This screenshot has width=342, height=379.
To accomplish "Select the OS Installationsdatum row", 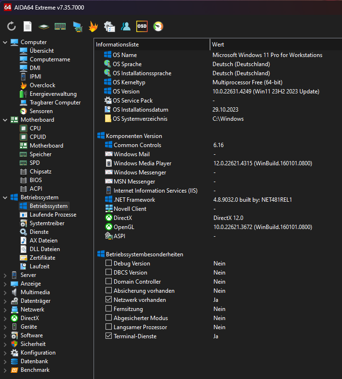I will click(x=218, y=110).
